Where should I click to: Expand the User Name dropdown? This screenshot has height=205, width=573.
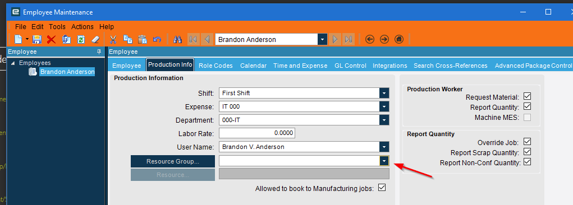384,147
